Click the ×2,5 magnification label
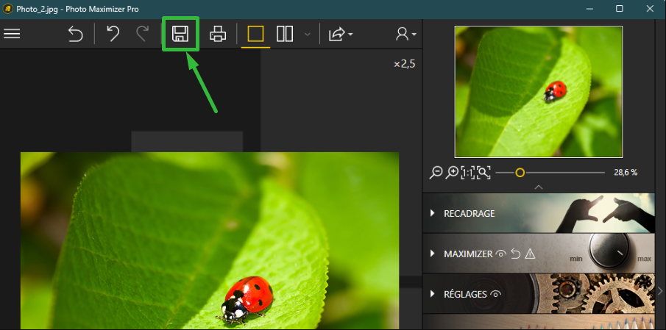 pos(404,64)
